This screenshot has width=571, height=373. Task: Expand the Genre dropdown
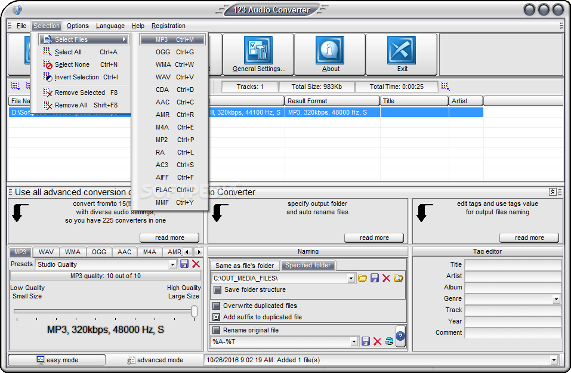coord(556,299)
